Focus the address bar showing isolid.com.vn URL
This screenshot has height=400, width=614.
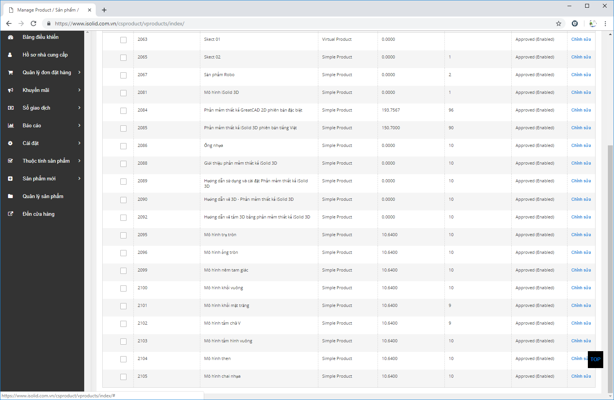point(304,23)
